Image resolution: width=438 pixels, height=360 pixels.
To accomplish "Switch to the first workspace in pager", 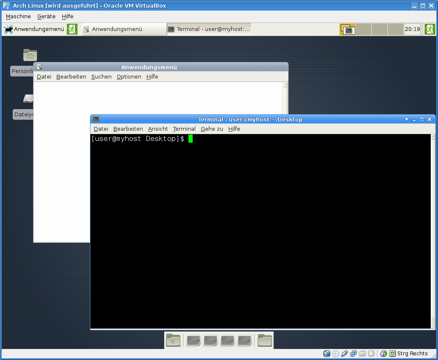I will click(348, 29).
